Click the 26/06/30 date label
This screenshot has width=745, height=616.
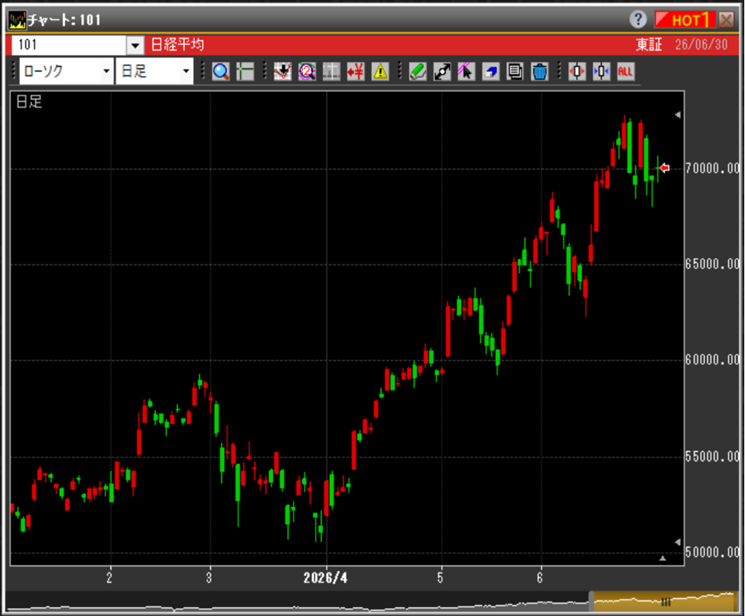[x=701, y=44]
